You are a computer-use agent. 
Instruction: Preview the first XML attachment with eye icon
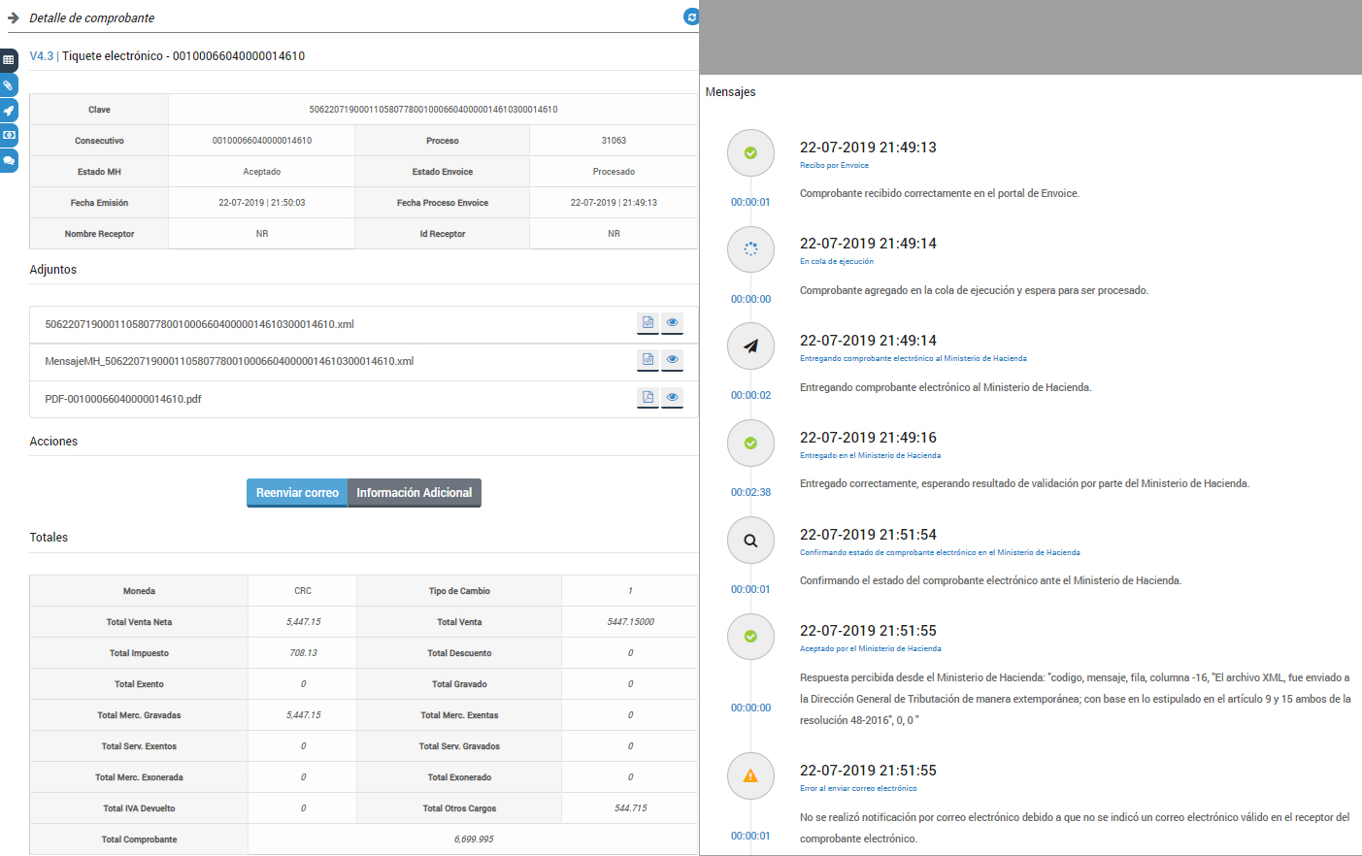coord(672,323)
